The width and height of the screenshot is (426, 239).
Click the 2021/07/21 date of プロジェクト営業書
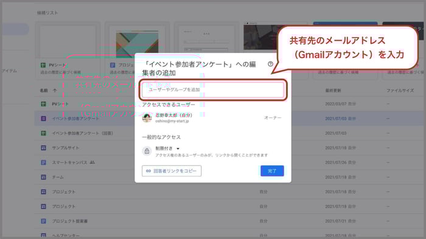[337, 221]
